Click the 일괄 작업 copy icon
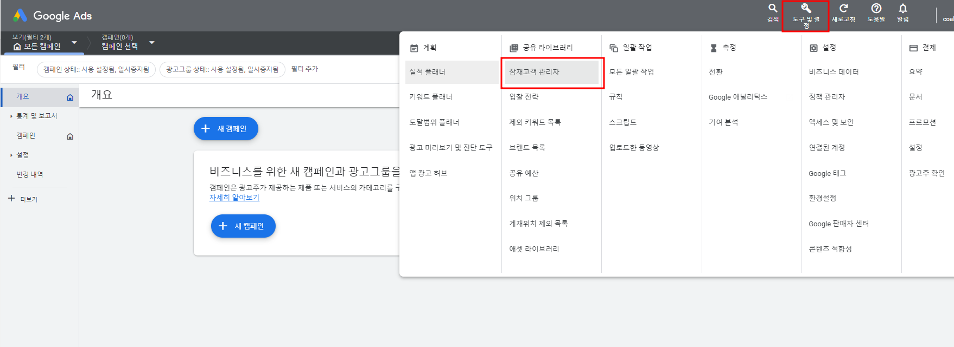This screenshot has height=347, width=954. (x=614, y=48)
